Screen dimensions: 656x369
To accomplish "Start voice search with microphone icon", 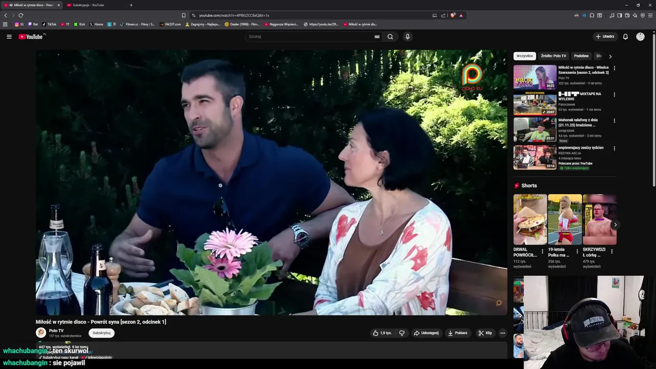I will (x=407, y=36).
